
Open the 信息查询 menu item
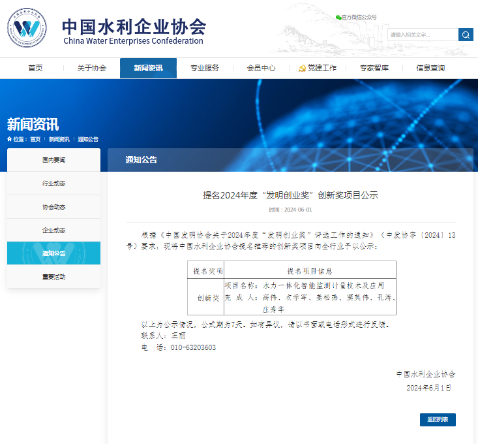point(430,68)
